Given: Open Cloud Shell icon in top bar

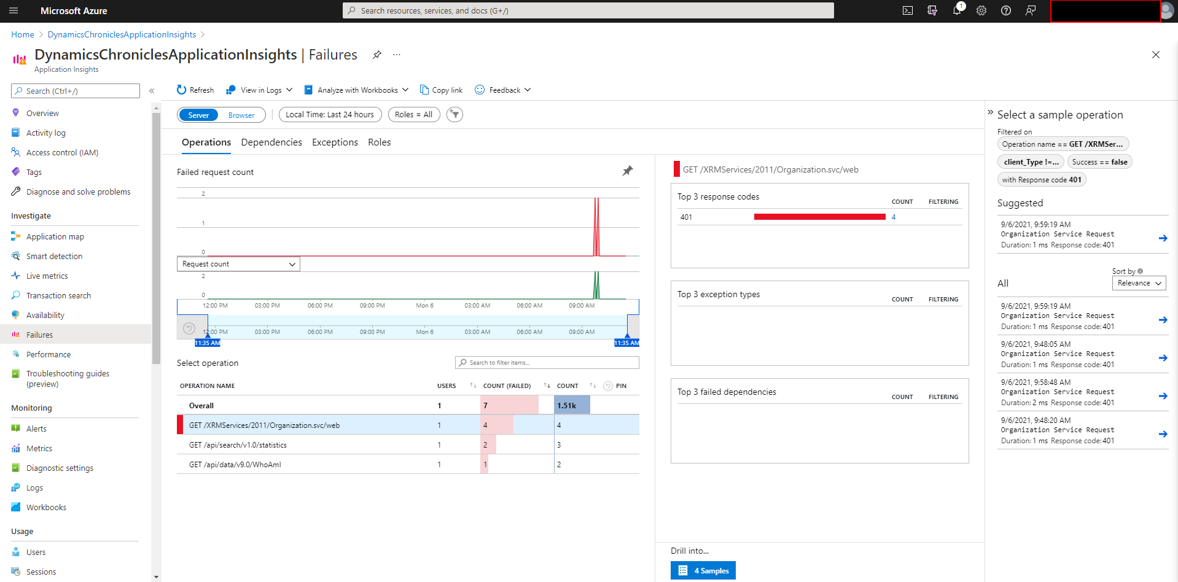Looking at the screenshot, I should (908, 10).
